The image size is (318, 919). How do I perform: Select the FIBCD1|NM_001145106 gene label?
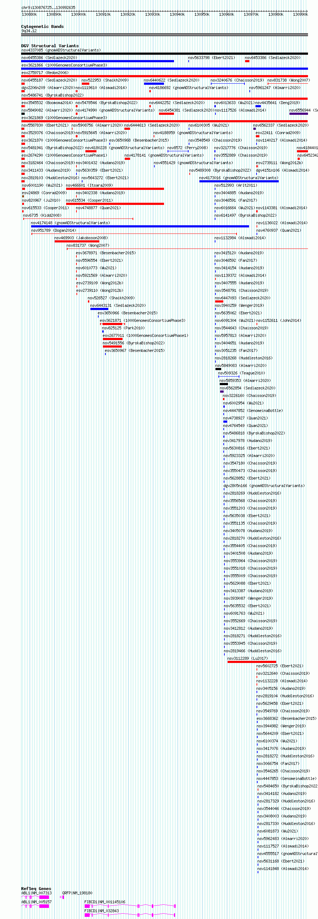tap(105, 902)
